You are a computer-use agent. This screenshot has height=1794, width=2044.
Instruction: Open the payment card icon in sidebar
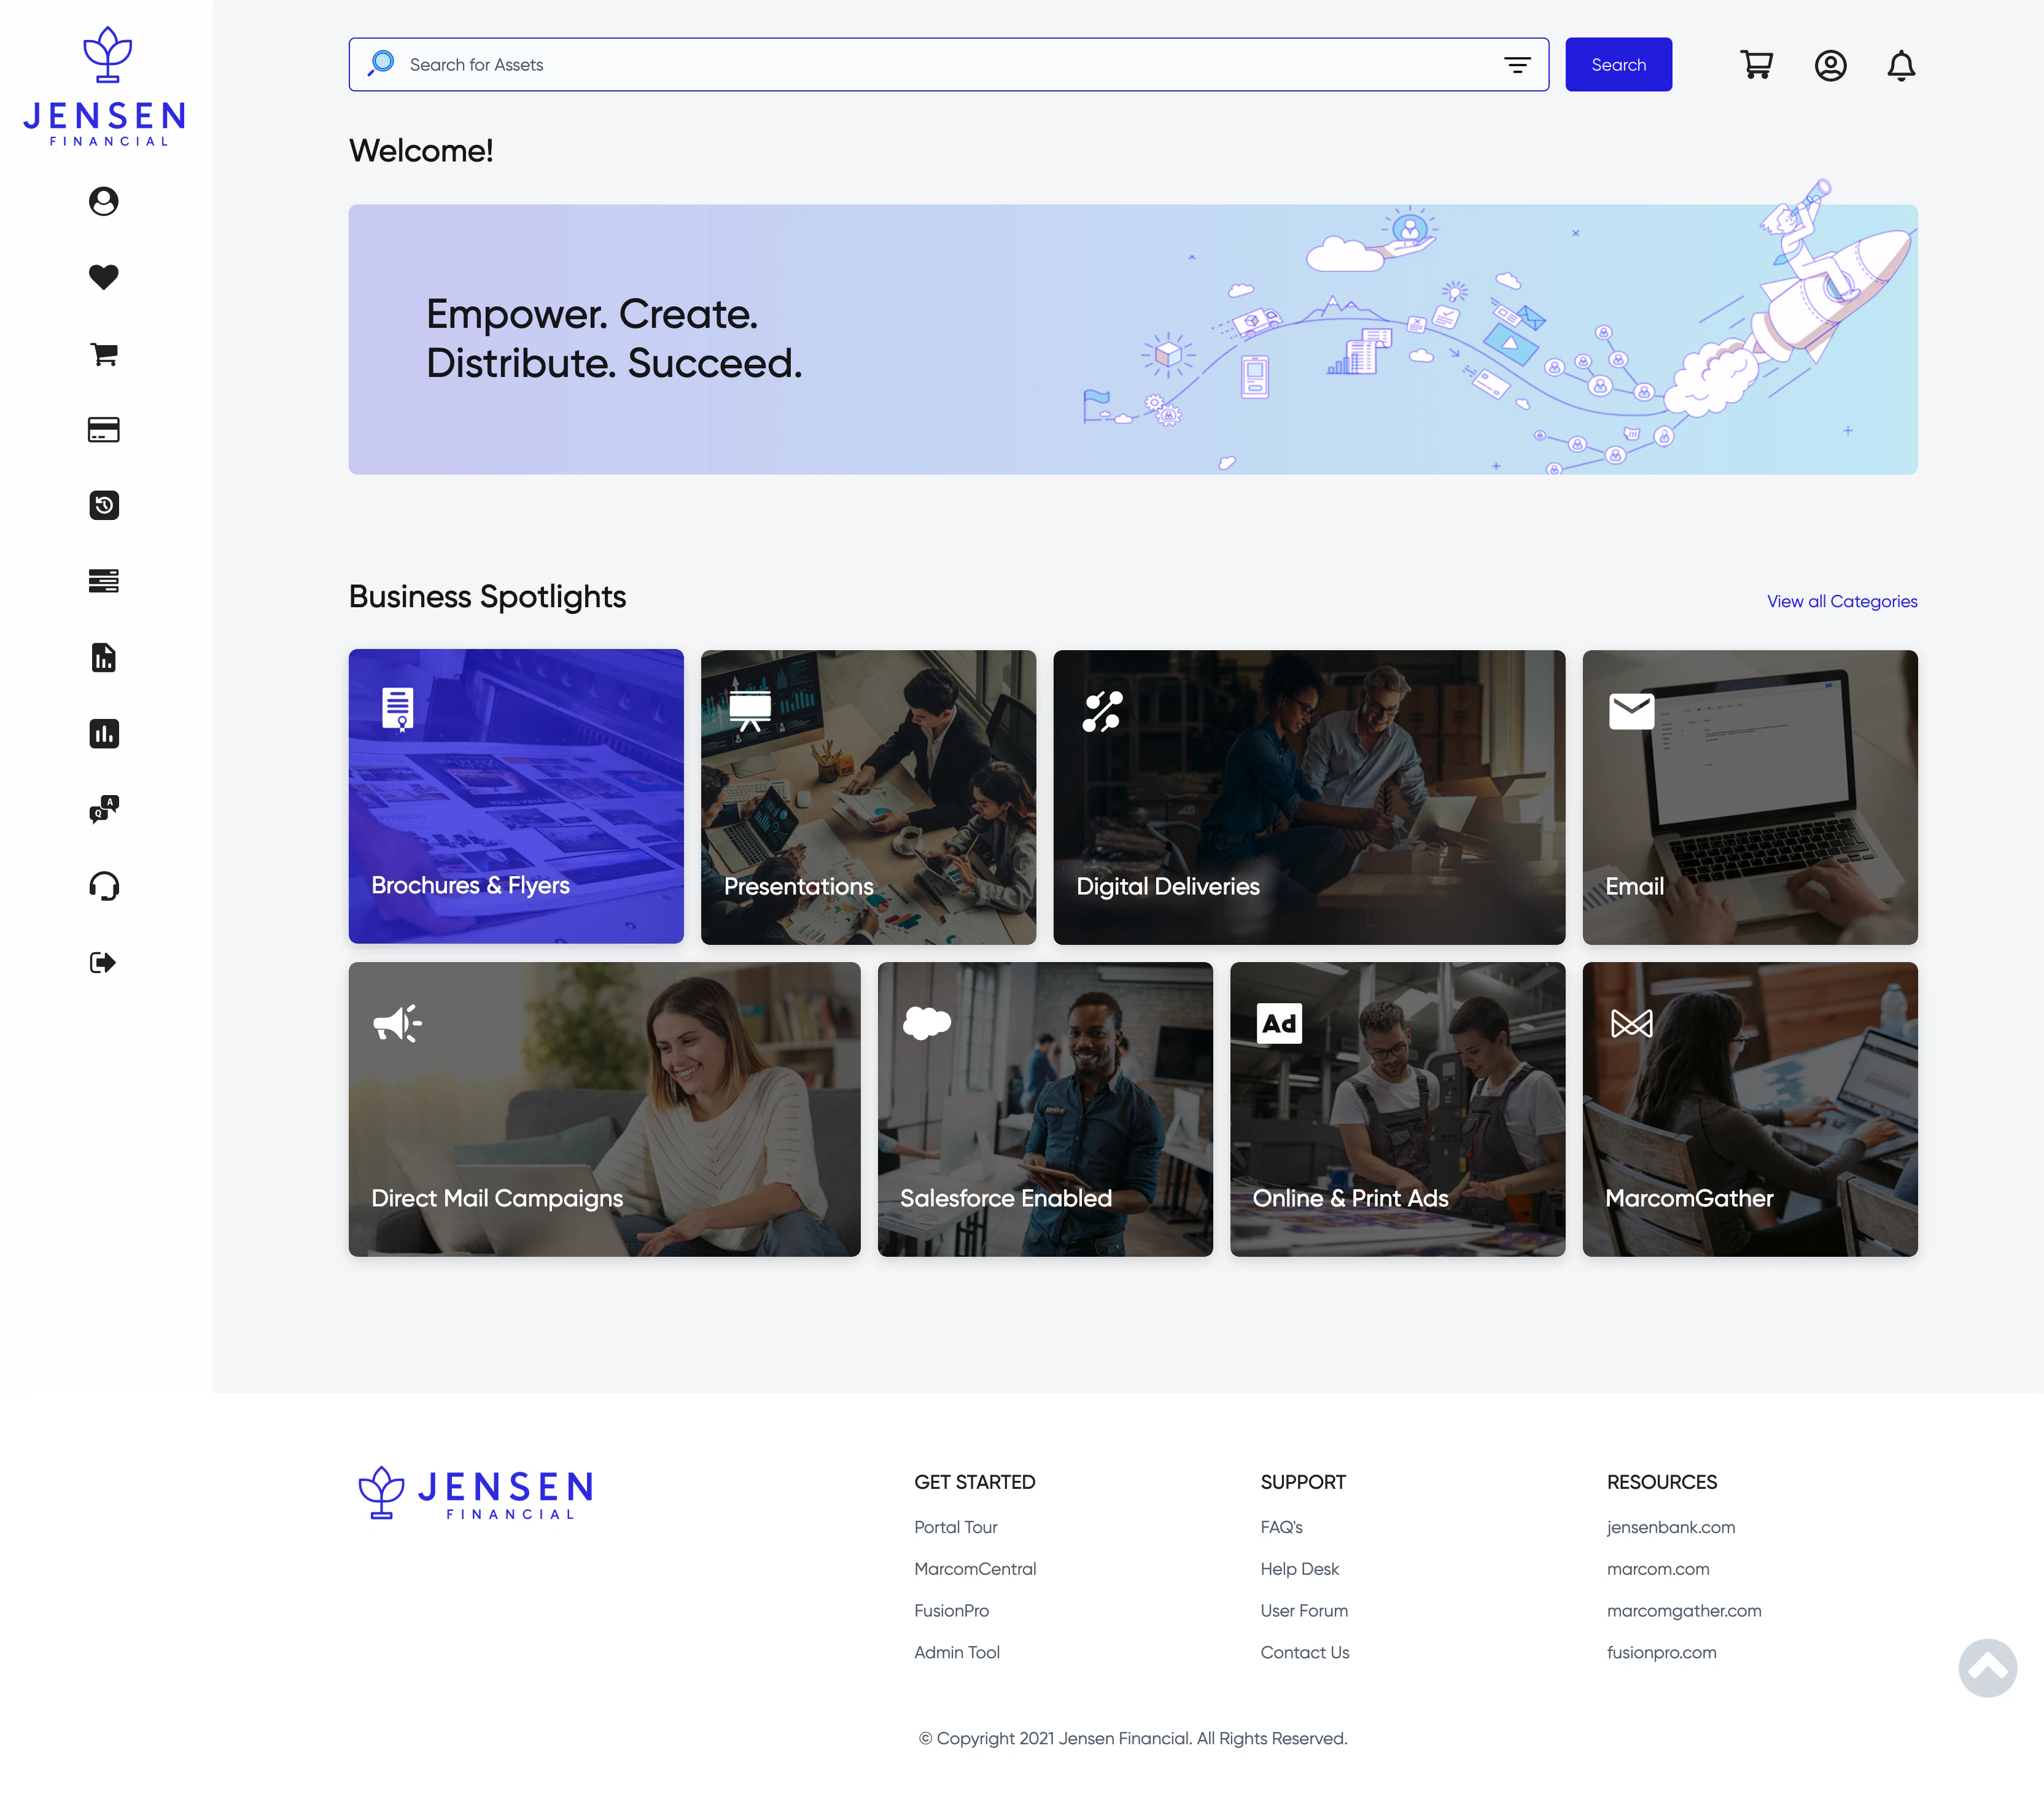tap(104, 429)
